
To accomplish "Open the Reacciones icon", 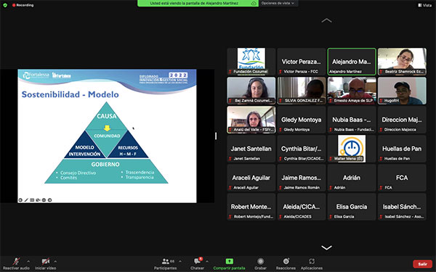I will 286,261.
